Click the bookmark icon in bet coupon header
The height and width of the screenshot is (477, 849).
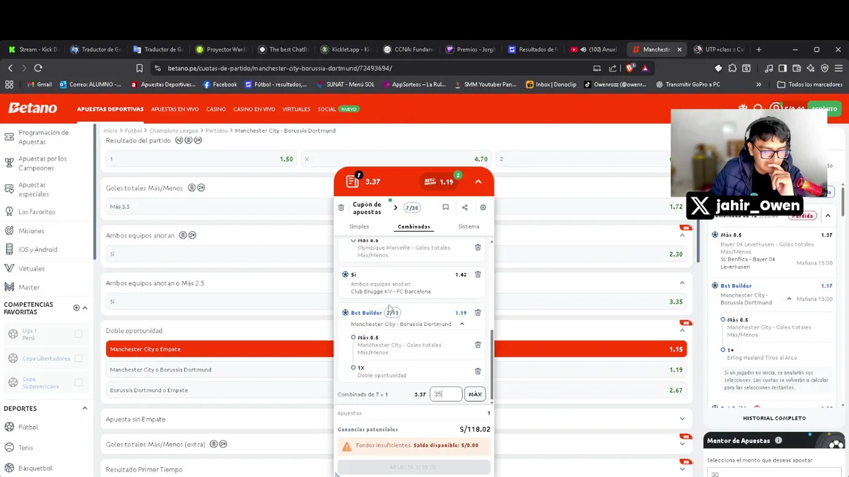pos(446,207)
